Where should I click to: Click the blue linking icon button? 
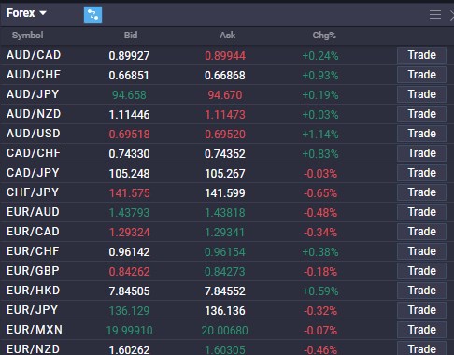click(92, 15)
